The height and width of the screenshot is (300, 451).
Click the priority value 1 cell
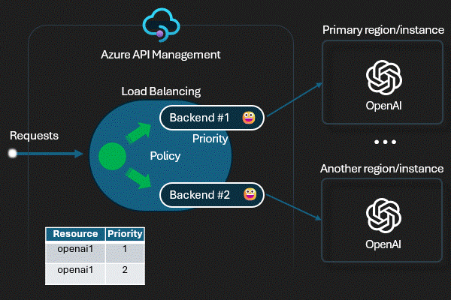point(125,252)
